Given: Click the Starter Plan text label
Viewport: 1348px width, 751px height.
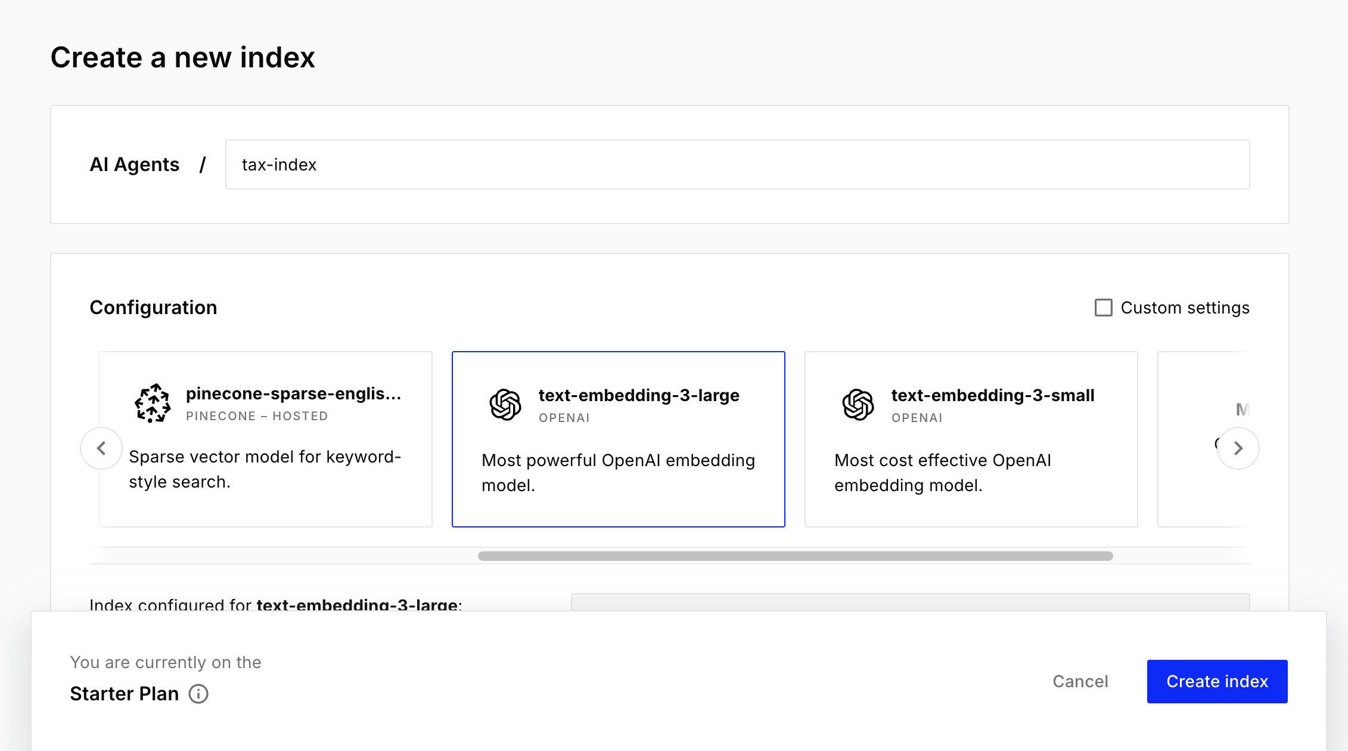Looking at the screenshot, I should pyautogui.click(x=124, y=694).
